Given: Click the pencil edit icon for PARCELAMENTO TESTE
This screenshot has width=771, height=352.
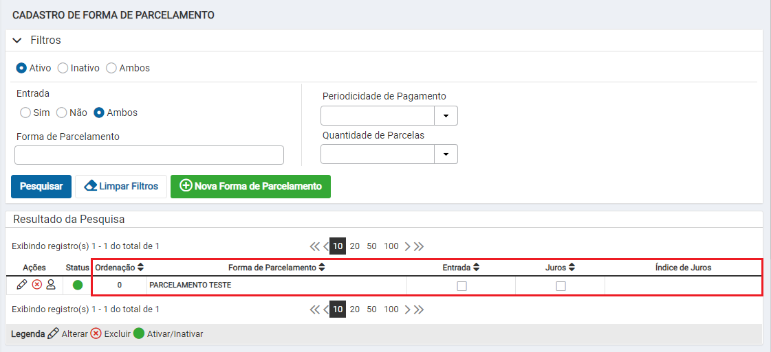Looking at the screenshot, I should pos(21,285).
